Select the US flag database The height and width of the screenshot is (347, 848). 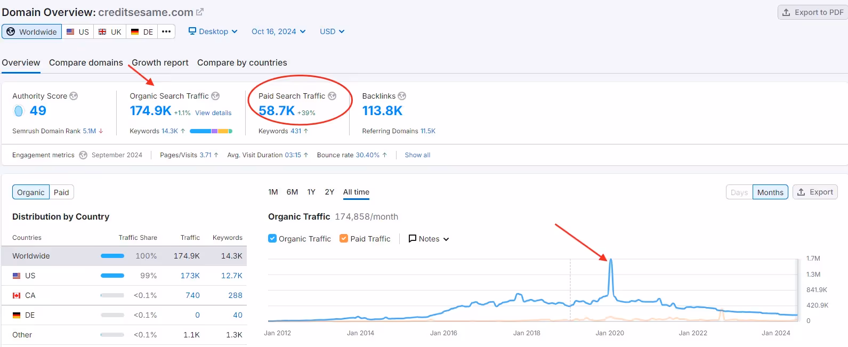[78, 31]
